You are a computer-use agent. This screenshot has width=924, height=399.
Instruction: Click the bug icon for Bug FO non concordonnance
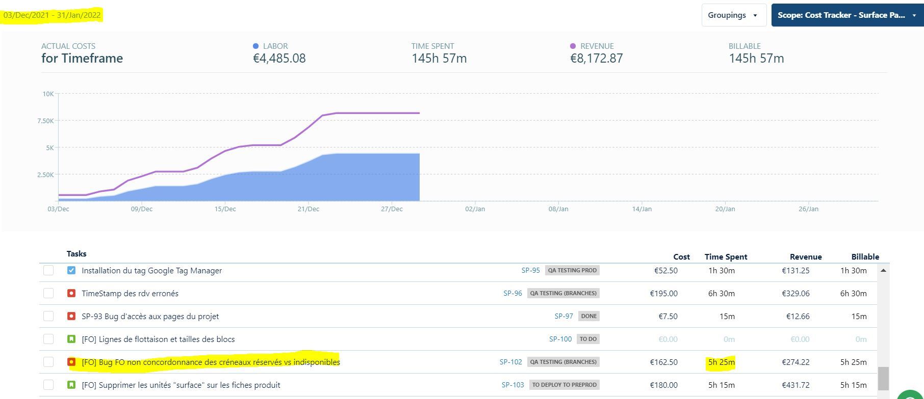(71, 362)
